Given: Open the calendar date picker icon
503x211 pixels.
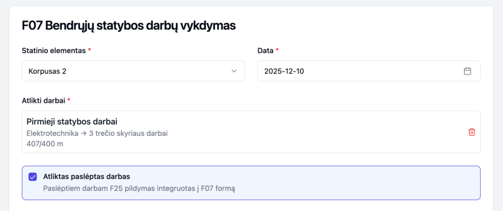Looking at the screenshot, I should click(467, 71).
